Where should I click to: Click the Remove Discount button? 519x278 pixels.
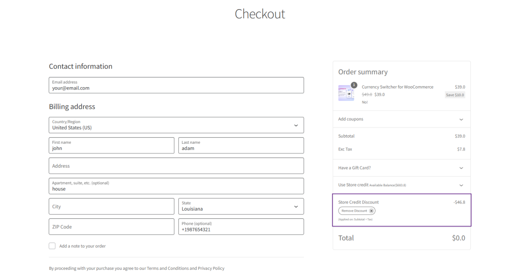[x=357, y=211]
